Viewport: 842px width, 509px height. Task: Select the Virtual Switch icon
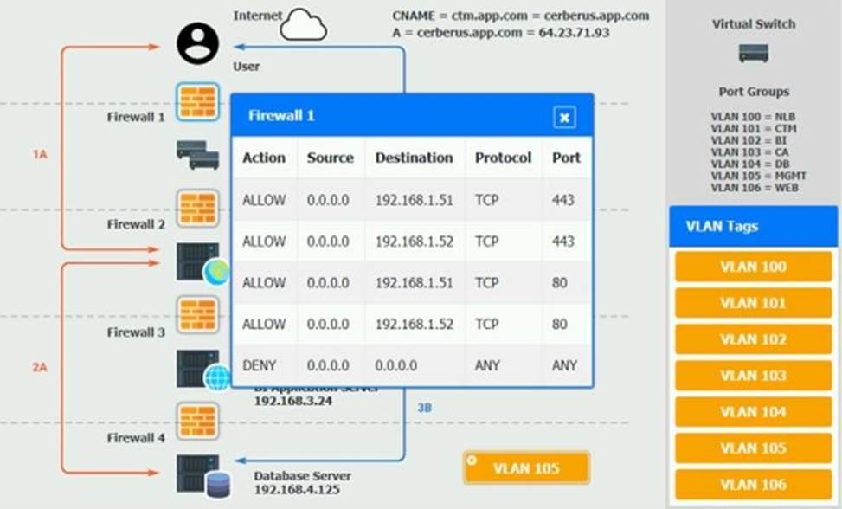(x=753, y=54)
